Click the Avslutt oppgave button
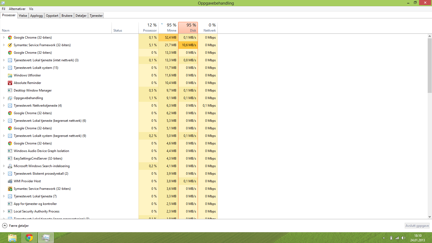 417,226
